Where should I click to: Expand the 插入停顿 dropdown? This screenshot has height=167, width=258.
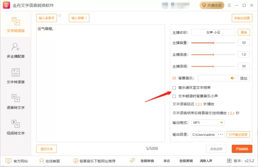(79, 18)
